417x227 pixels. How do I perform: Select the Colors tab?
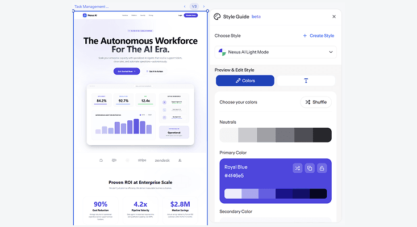(245, 81)
